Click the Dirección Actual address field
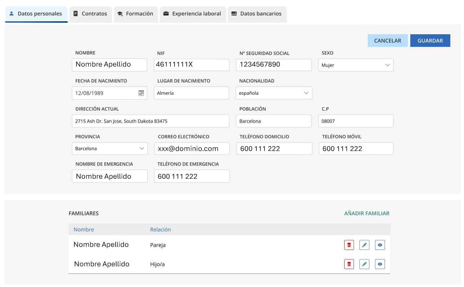The image size is (464, 287). tap(150, 121)
